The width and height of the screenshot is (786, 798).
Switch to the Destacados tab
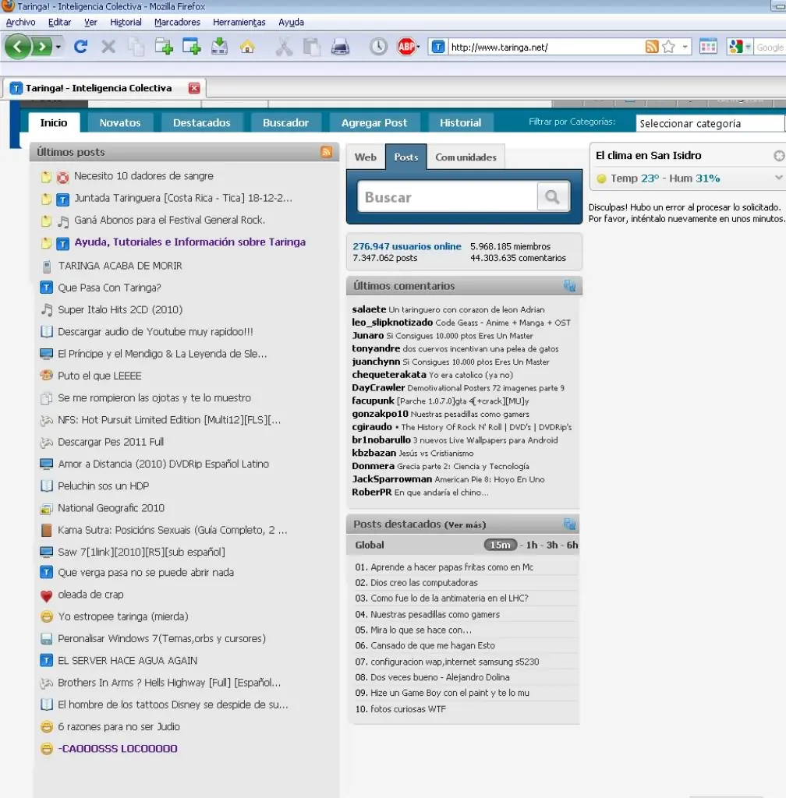pos(202,122)
